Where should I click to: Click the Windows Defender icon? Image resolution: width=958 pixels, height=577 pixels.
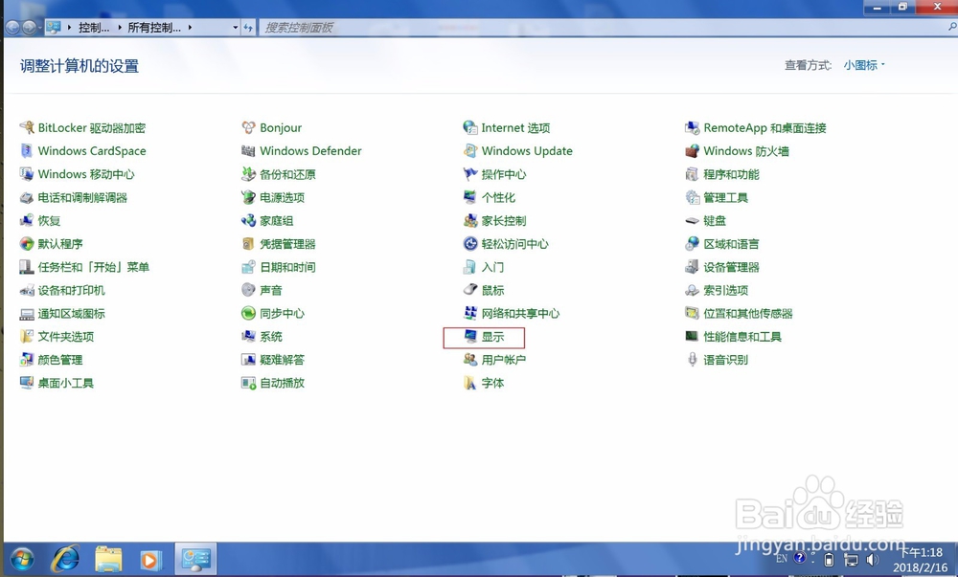click(248, 150)
